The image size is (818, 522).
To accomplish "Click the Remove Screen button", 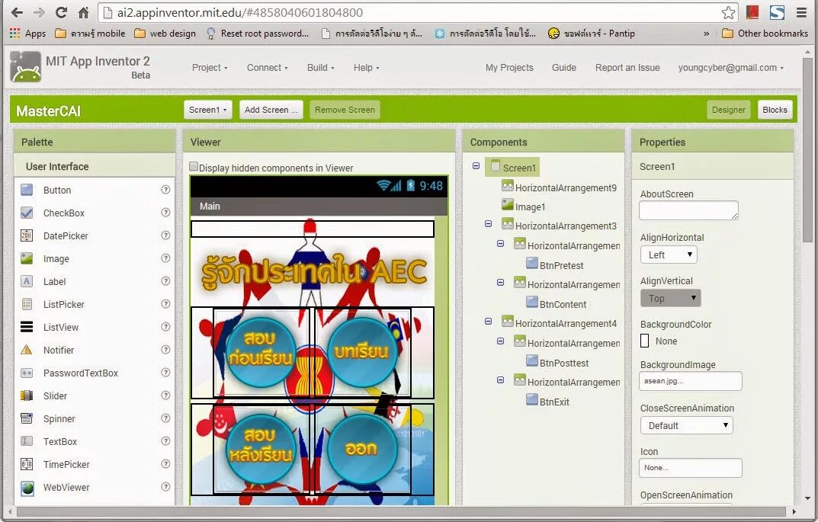I will click(x=345, y=110).
